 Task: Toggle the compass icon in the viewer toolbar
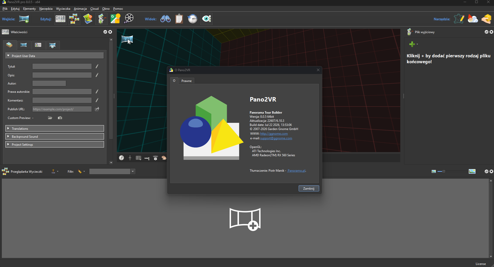pos(122,158)
